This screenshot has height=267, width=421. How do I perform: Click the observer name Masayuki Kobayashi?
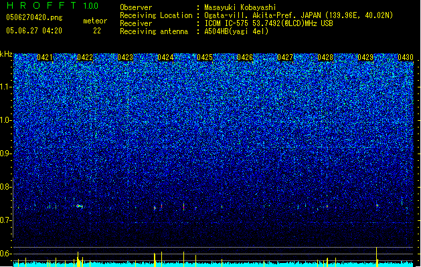point(240,7)
